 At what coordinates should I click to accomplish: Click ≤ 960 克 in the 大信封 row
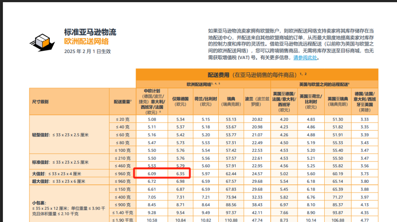[x=122, y=173]
